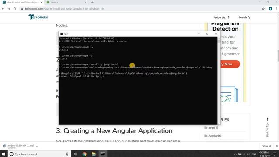
Task: Click the ENG language indicator
Action: coord(254,154)
